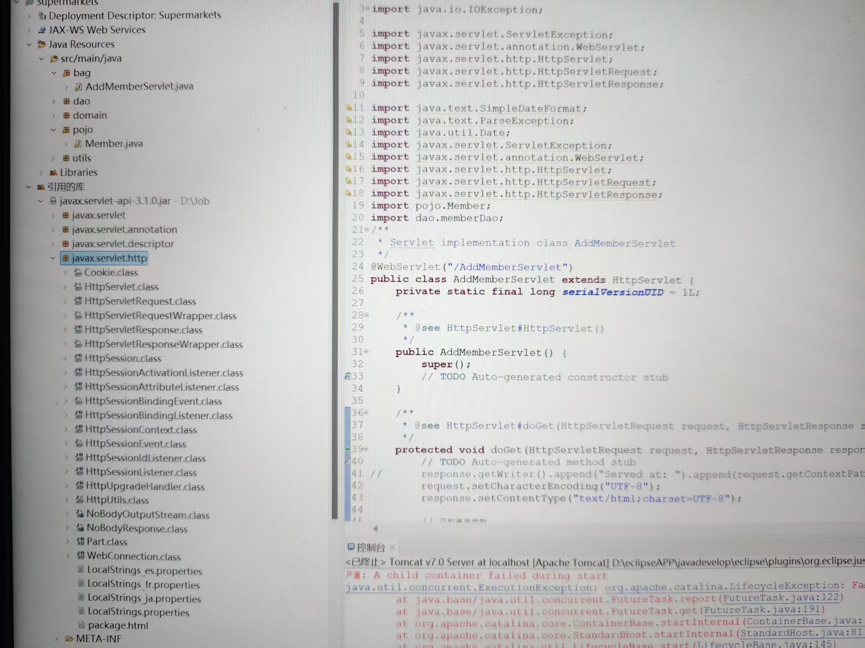Collapse the pojo package
The width and height of the screenshot is (865, 648).
[54, 130]
